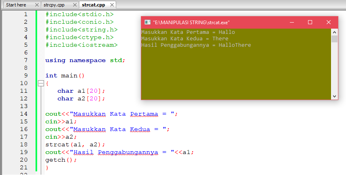Screen dimensions: 346x175
Task: Click the 'cin>>a1;' line
Action: pyautogui.click(x=61, y=122)
